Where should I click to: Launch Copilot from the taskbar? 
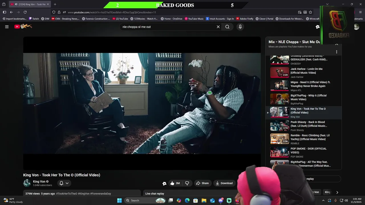pyautogui.click(x=179, y=200)
